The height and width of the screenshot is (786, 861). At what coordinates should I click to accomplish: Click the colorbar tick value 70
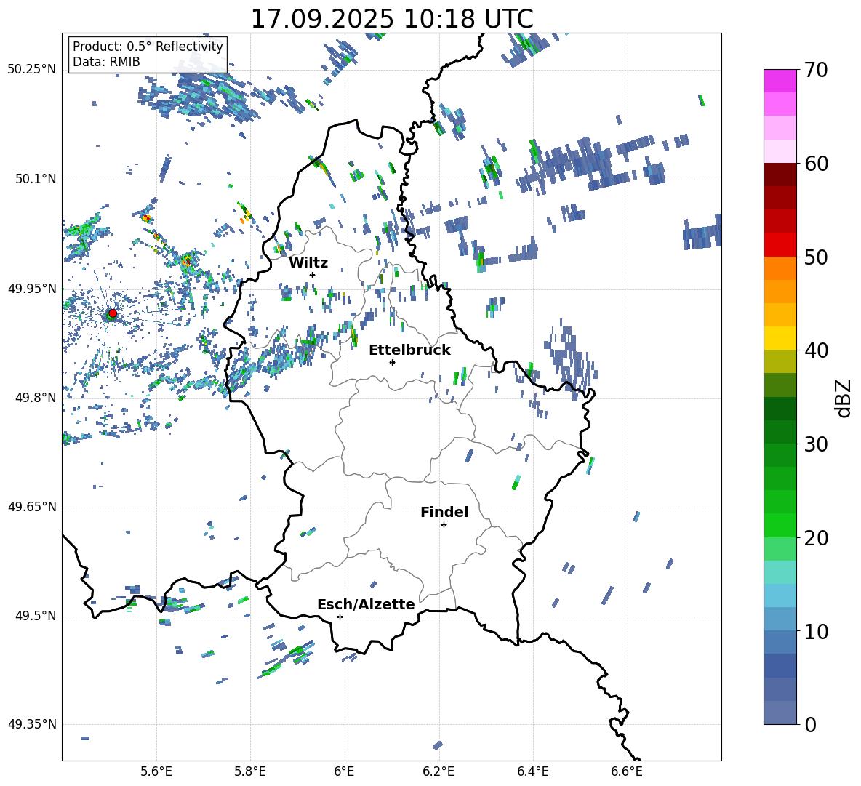pyautogui.click(x=816, y=71)
